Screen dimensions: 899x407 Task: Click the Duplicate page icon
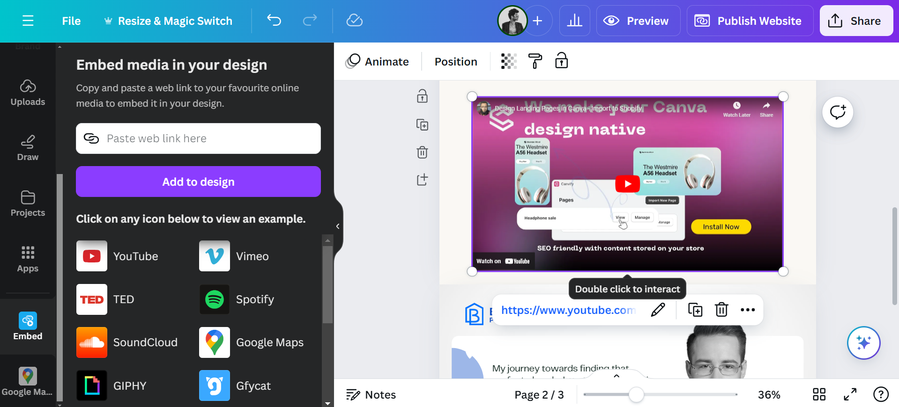tap(422, 124)
